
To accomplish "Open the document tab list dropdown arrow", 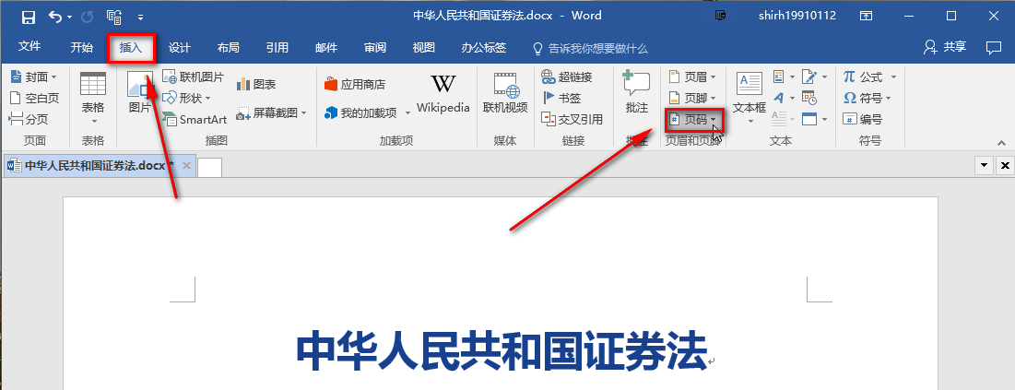I will [984, 166].
